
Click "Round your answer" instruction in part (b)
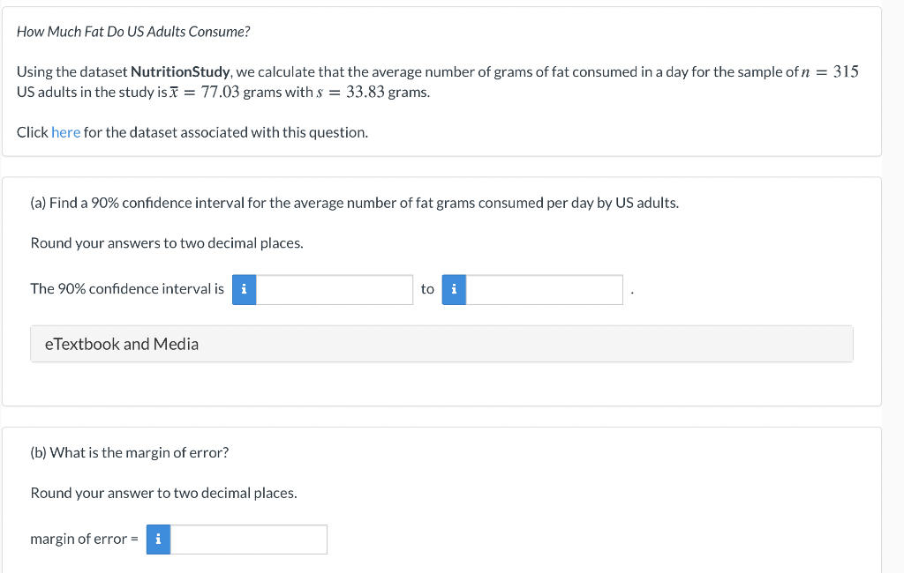[x=163, y=493]
